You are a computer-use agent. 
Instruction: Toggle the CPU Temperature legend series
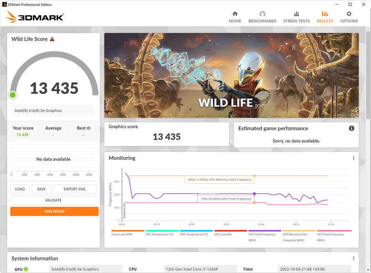point(162,233)
